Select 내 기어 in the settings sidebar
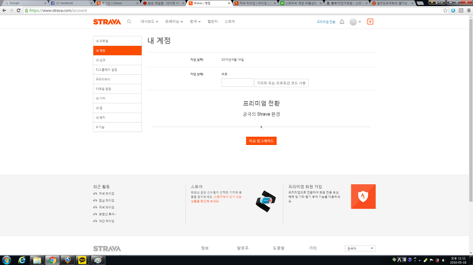Screen dimensions: 473x265 tap(118, 98)
